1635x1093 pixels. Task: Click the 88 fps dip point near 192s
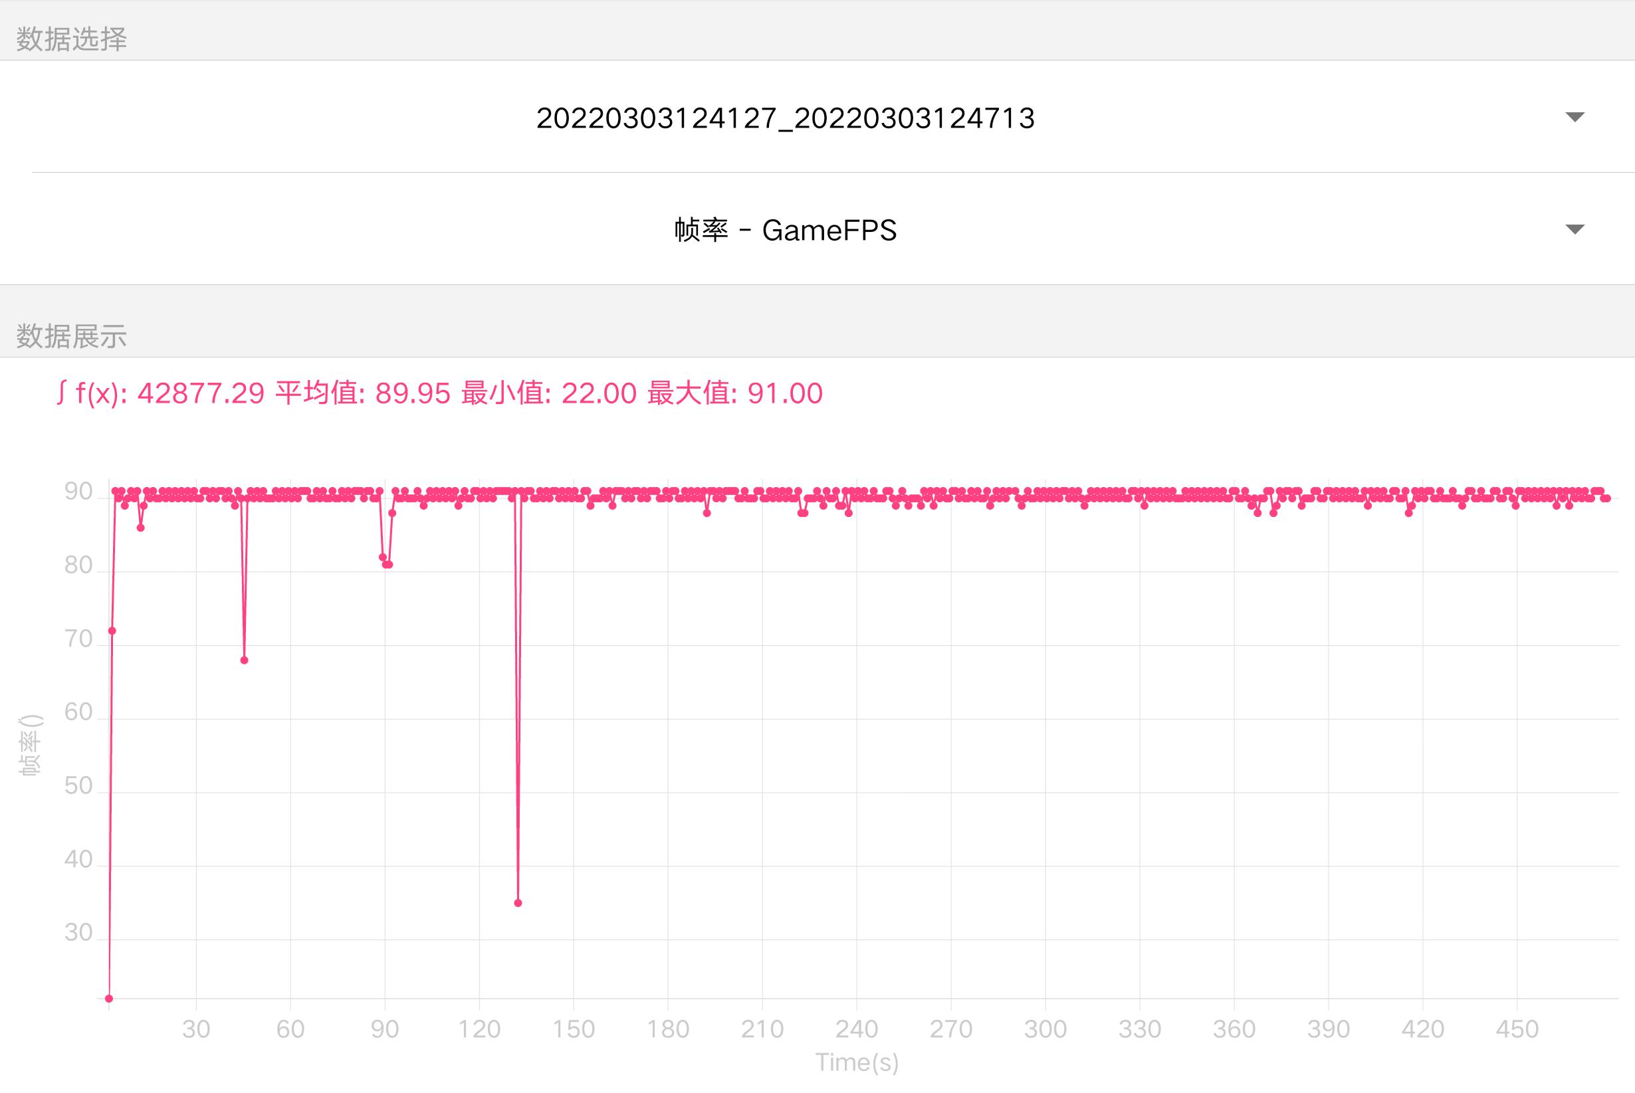click(x=707, y=513)
